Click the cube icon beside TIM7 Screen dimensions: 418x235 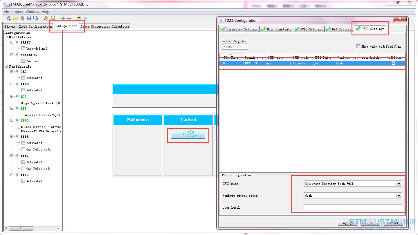pos(17,156)
